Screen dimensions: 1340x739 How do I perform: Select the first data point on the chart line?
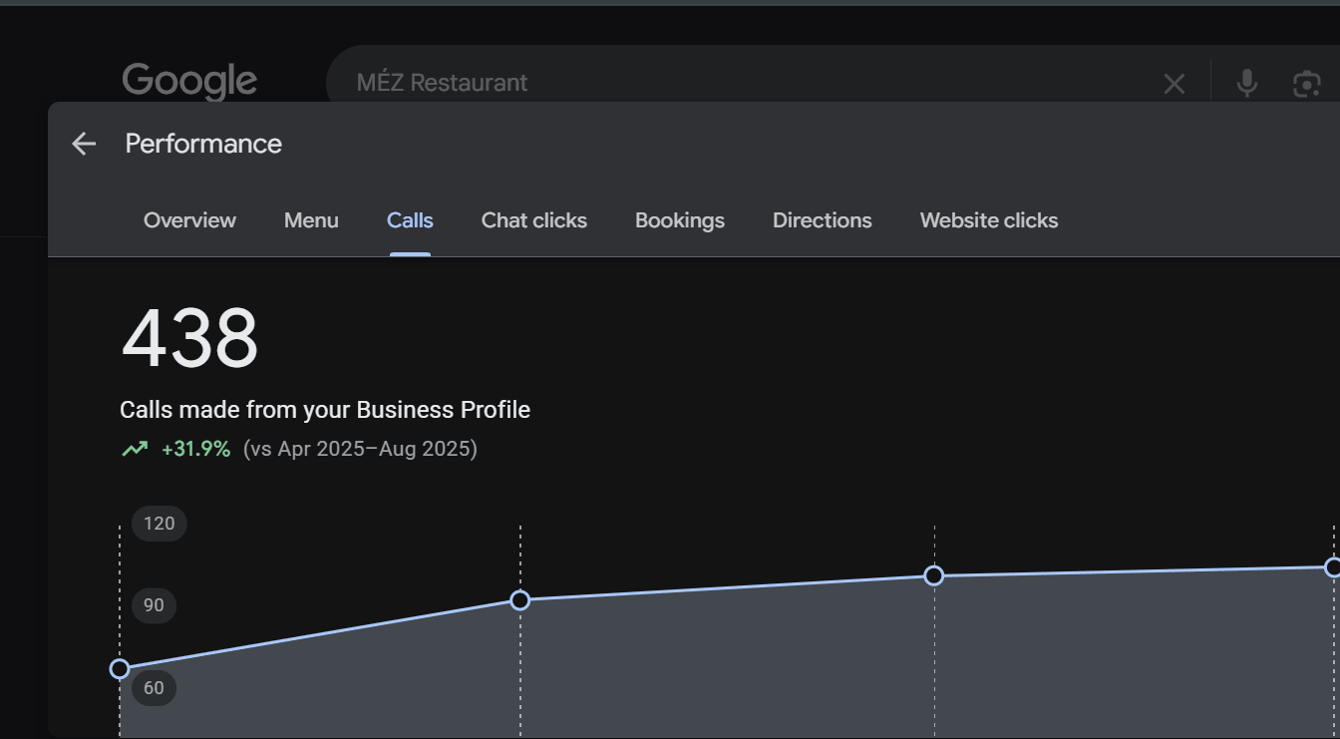pos(120,668)
